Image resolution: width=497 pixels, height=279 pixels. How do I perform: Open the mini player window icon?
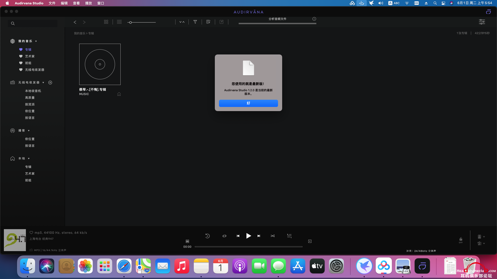(310, 241)
